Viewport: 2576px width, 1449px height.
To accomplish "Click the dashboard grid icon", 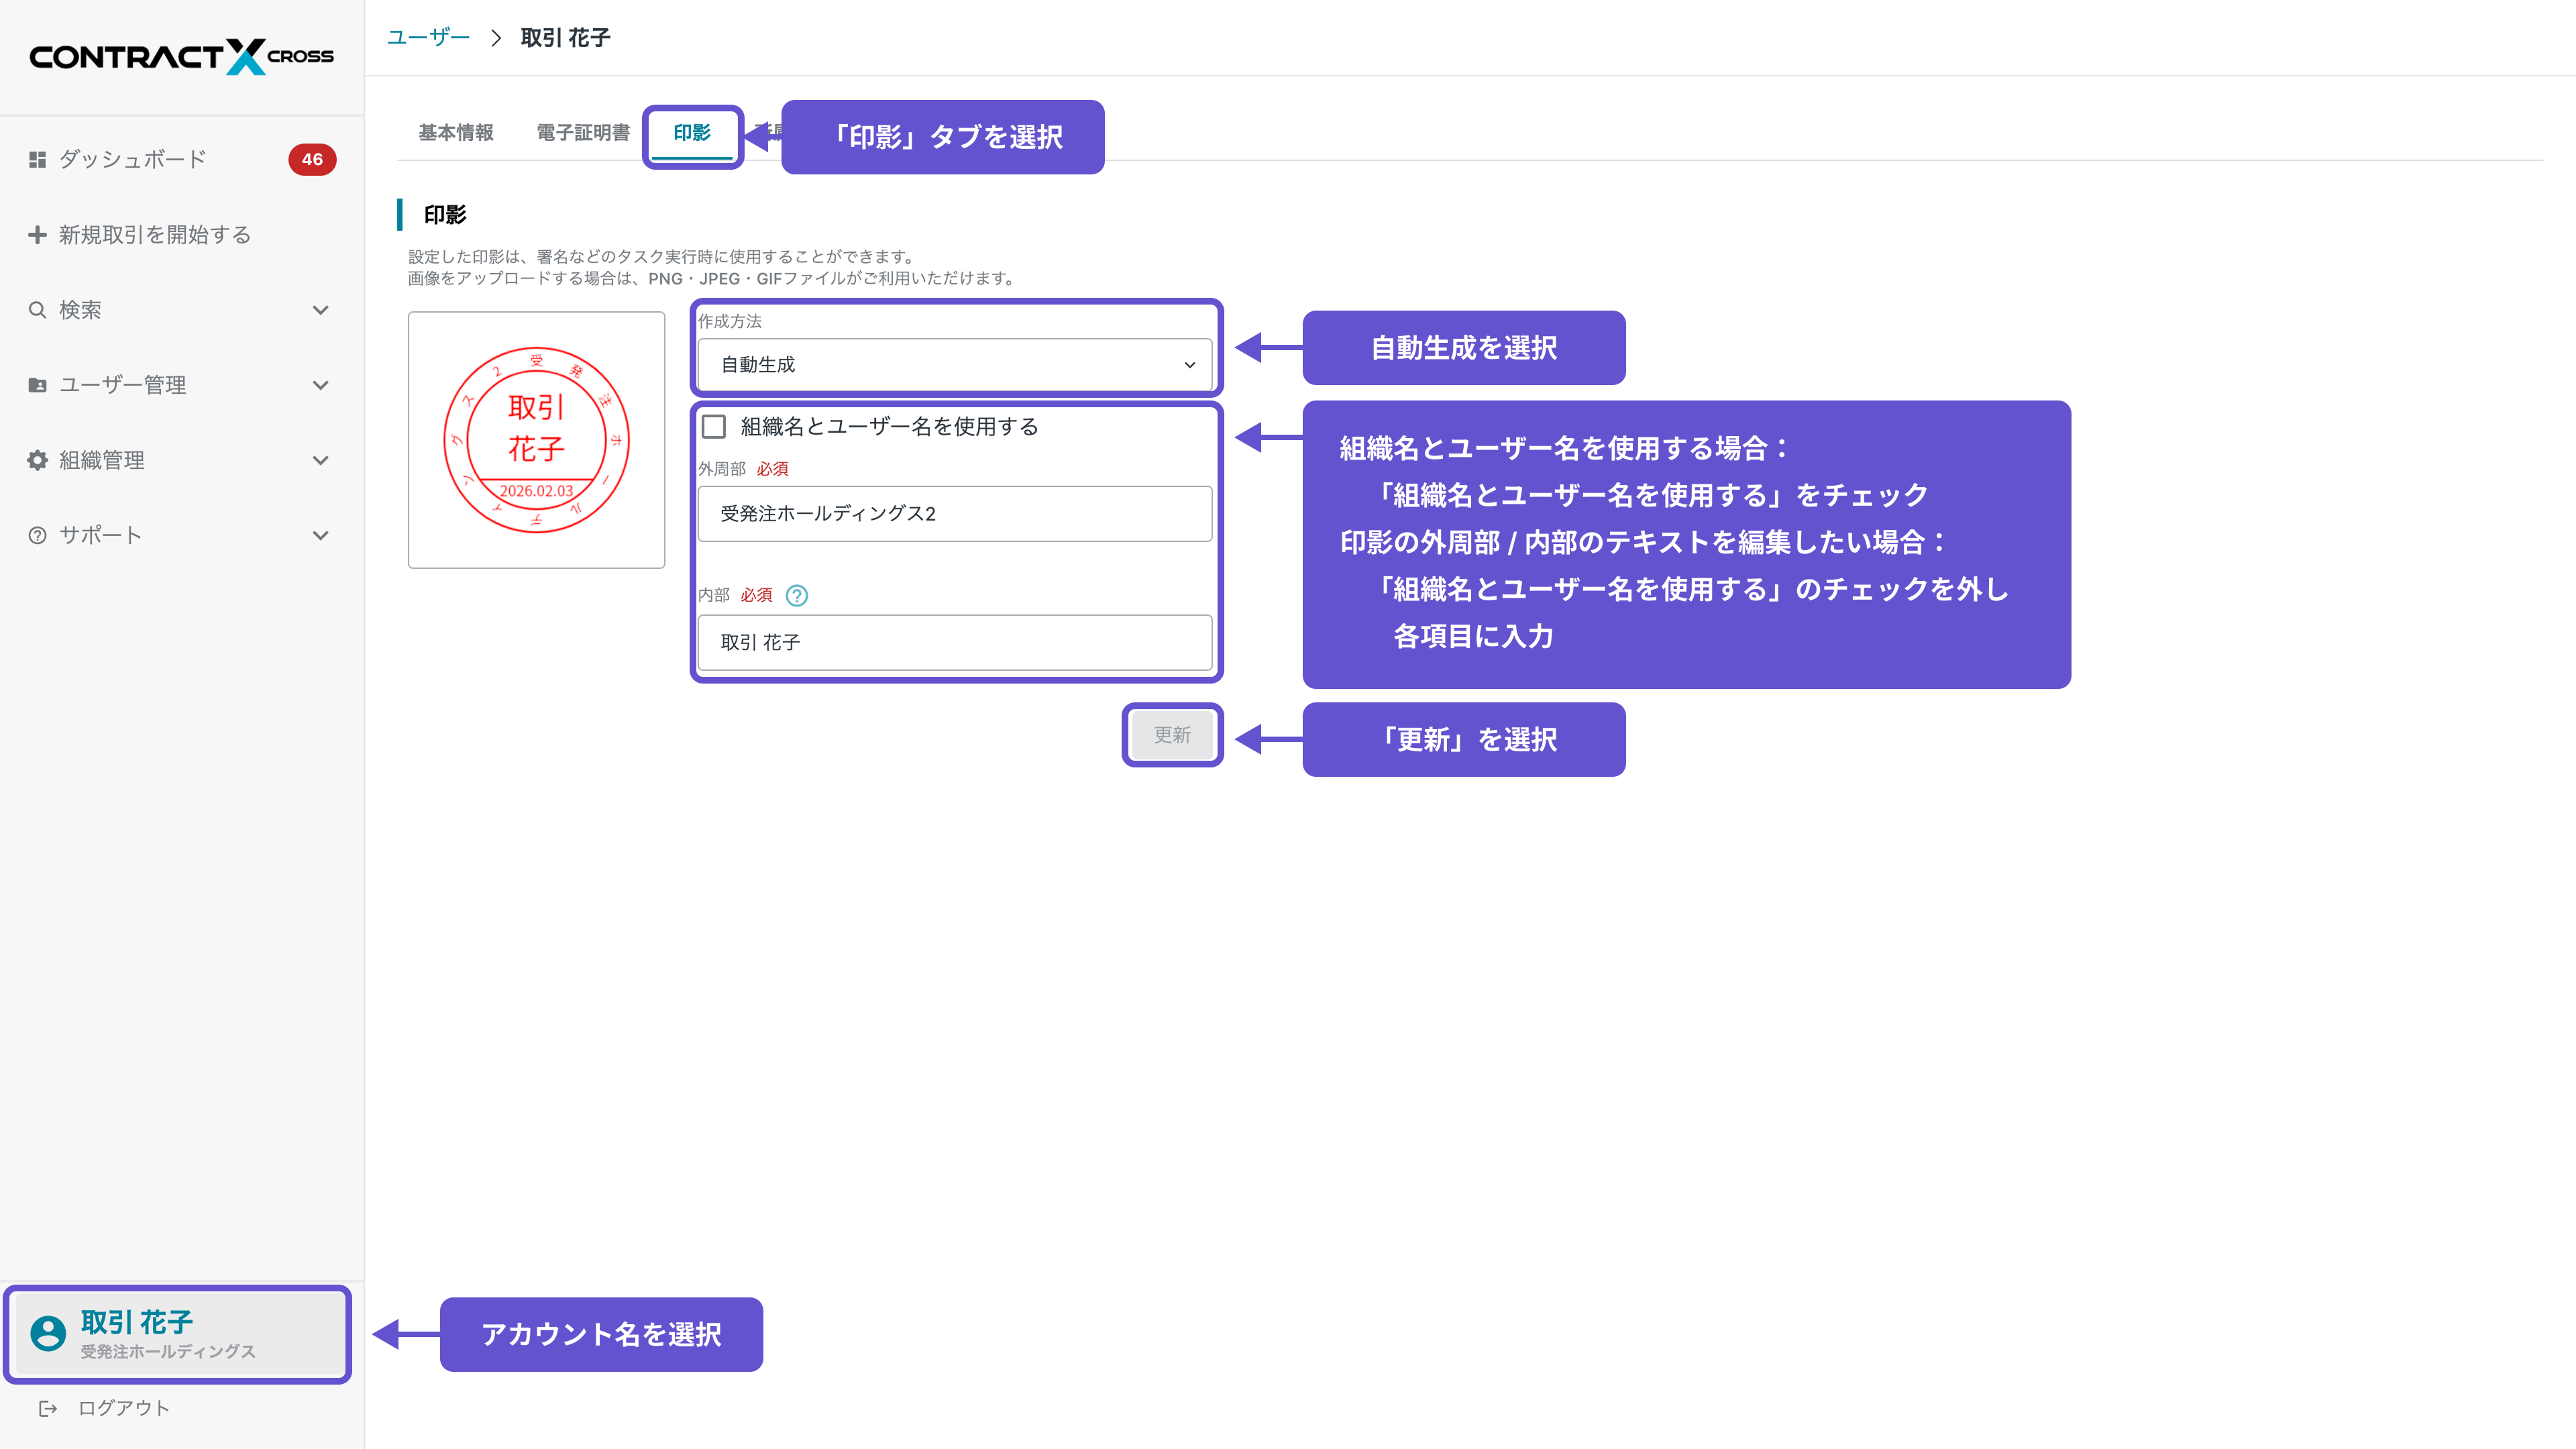I will 37,159.
